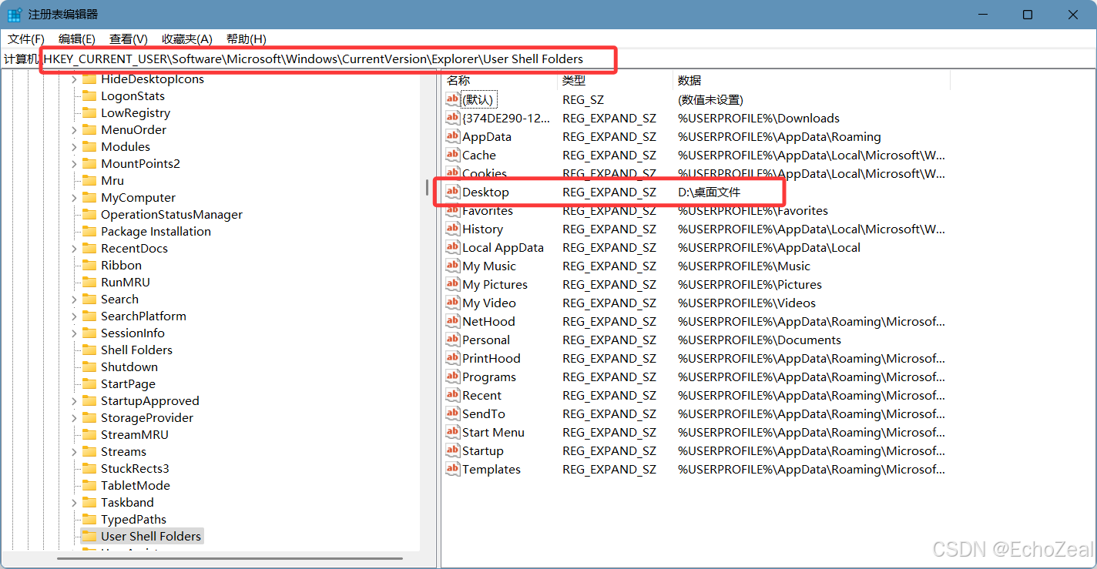Screen dimensions: 1097x569
Task: Expand the RecentDocs key chevron
Action: [74, 249]
